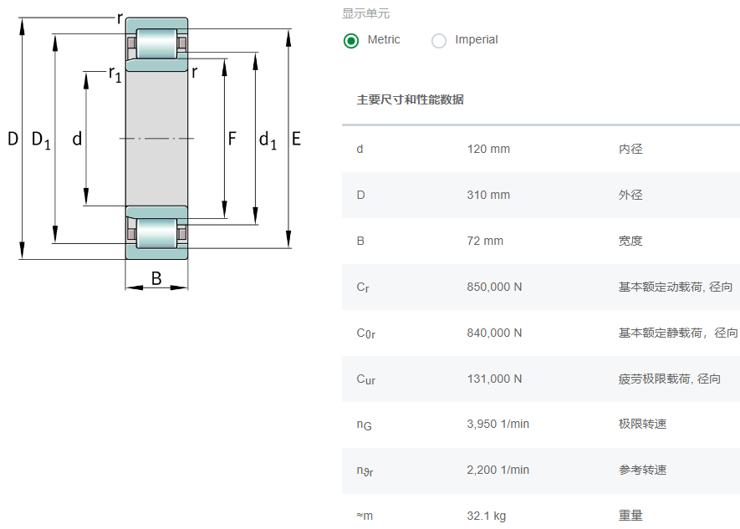Click the 120 mm value
The image size is (740, 529).
click(488, 149)
